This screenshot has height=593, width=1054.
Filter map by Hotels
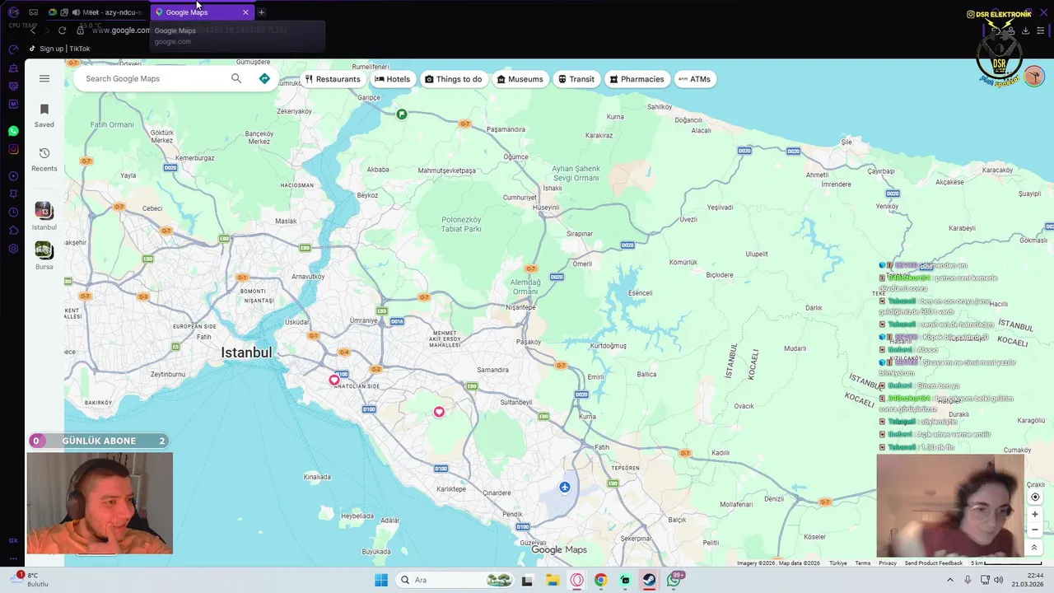(393, 79)
